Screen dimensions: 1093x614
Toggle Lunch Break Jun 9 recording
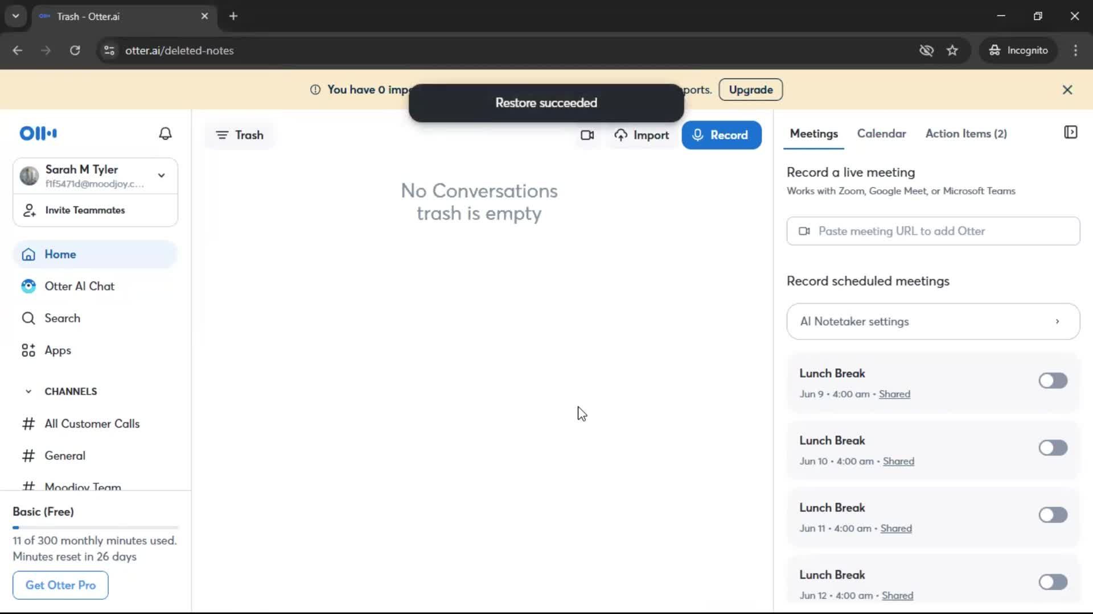[1053, 381]
